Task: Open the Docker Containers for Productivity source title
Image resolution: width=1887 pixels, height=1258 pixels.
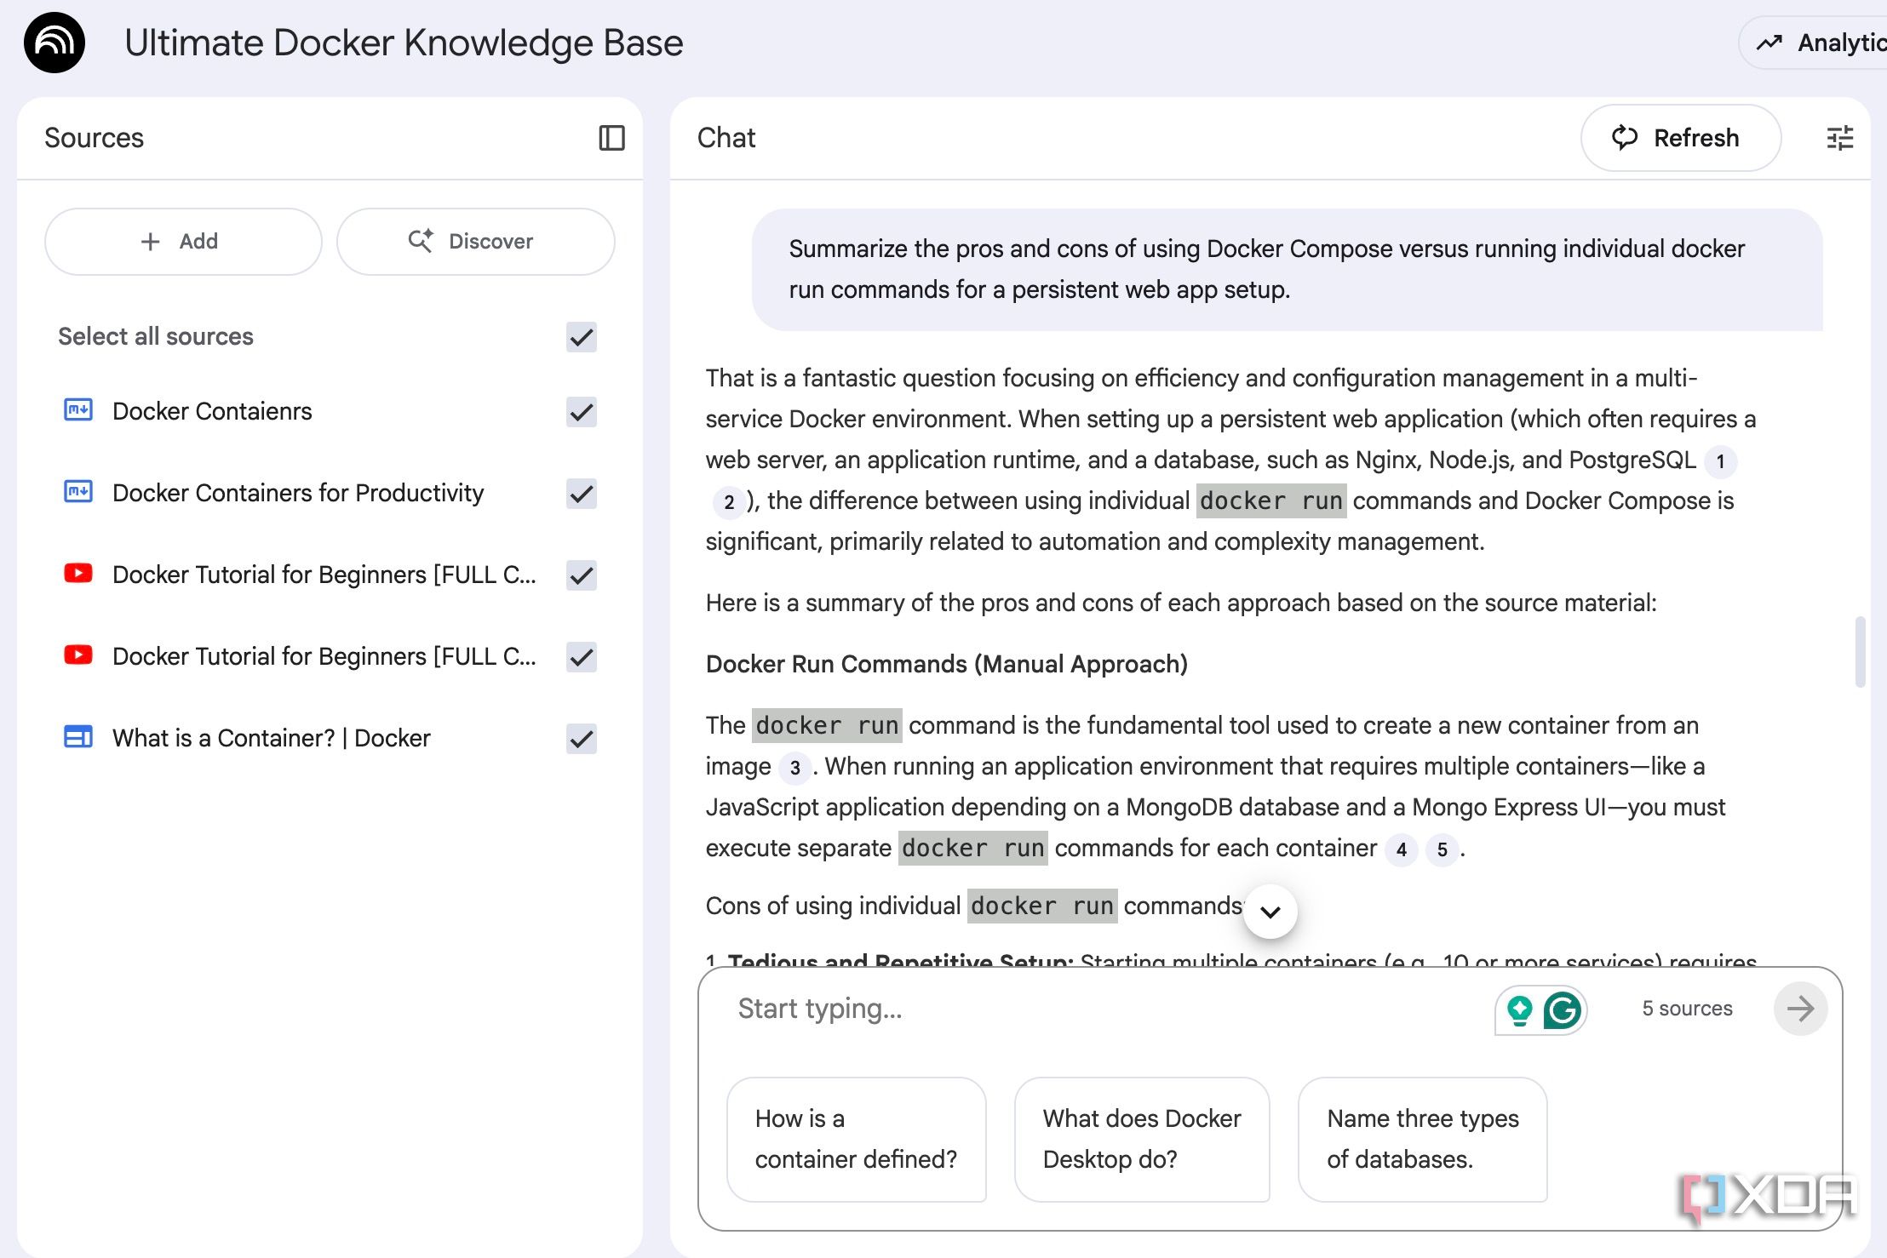Action: click(298, 493)
